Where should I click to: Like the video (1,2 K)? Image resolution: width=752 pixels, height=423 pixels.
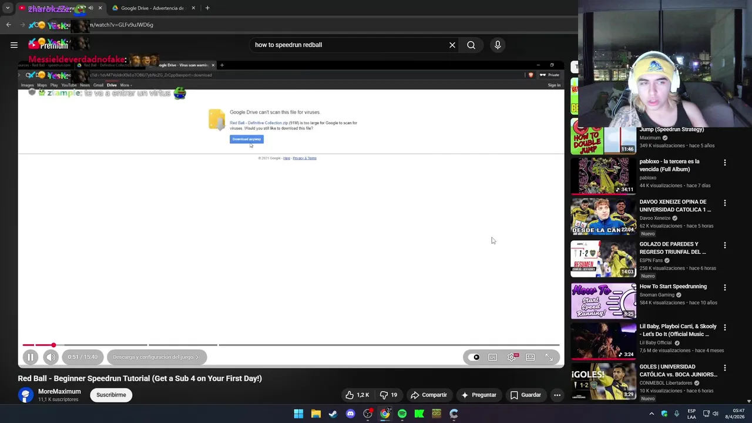pyautogui.click(x=357, y=395)
